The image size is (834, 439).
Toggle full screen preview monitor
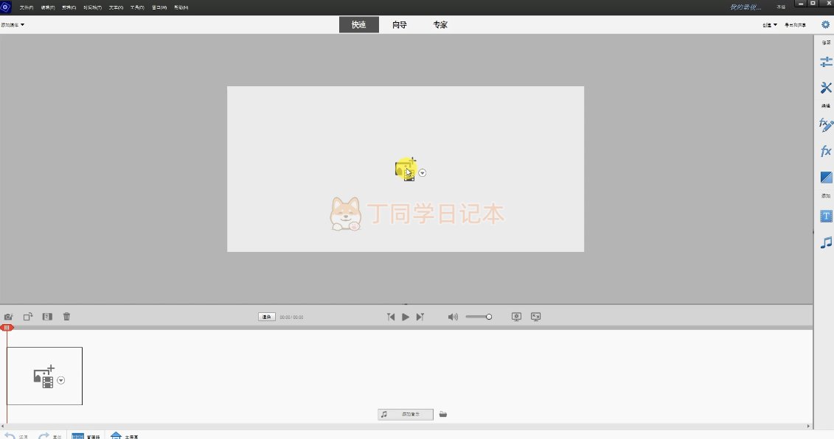click(536, 317)
